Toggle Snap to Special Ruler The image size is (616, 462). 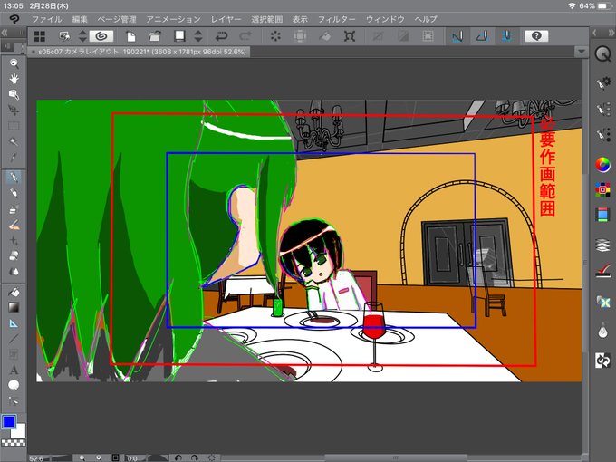pyautogui.click(x=482, y=36)
